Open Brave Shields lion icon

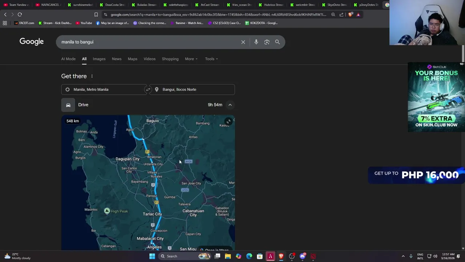pyautogui.click(x=350, y=15)
